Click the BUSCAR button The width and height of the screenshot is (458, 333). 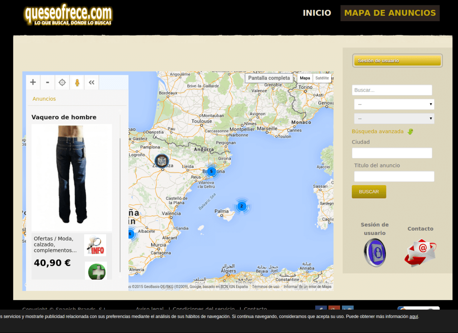(x=369, y=191)
